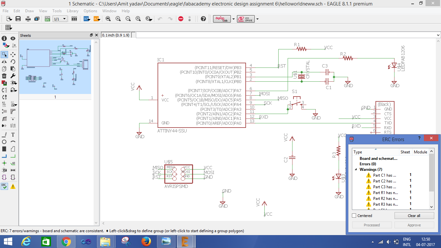Click the command line input field
The width and height of the screenshot is (441, 248).
tap(286, 35)
